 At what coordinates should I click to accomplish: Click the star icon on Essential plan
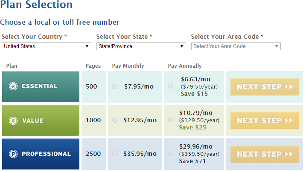pos(13,86)
